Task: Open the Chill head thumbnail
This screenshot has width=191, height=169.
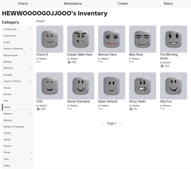Action: click(x=50, y=86)
